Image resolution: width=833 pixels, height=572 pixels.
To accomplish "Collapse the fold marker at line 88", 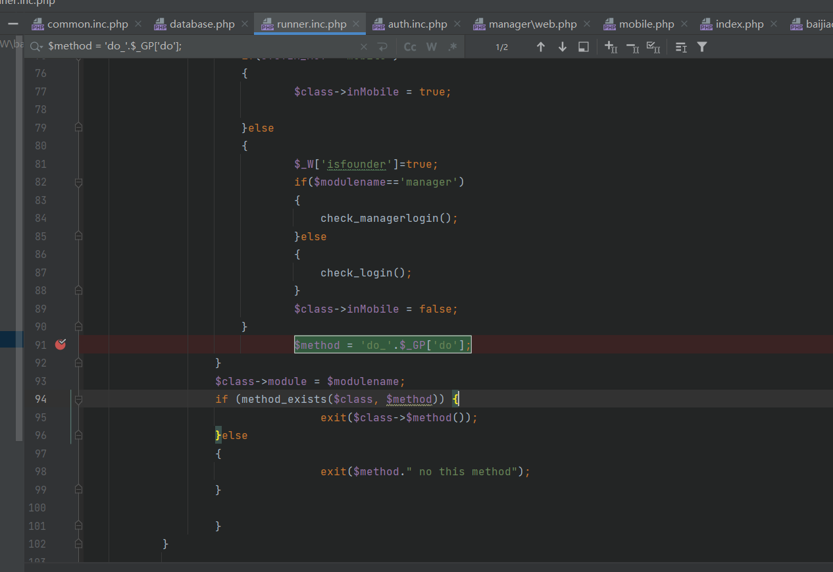I will pos(78,290).
